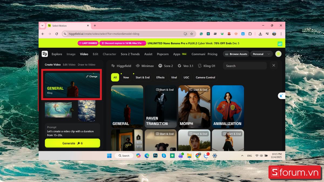Open Chrome's three-dot menu
Screen dimensions: 324x182
[x=281, y=34]
